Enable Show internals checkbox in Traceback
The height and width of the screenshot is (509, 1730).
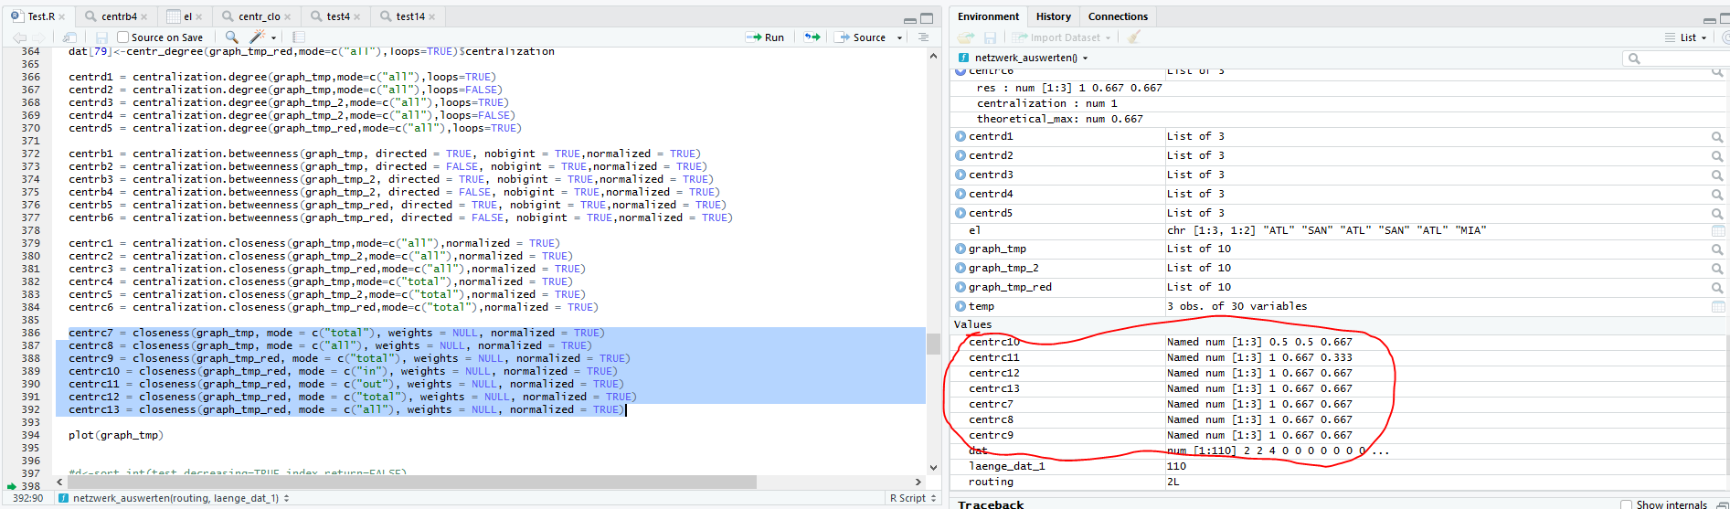tap(1626, 504)
